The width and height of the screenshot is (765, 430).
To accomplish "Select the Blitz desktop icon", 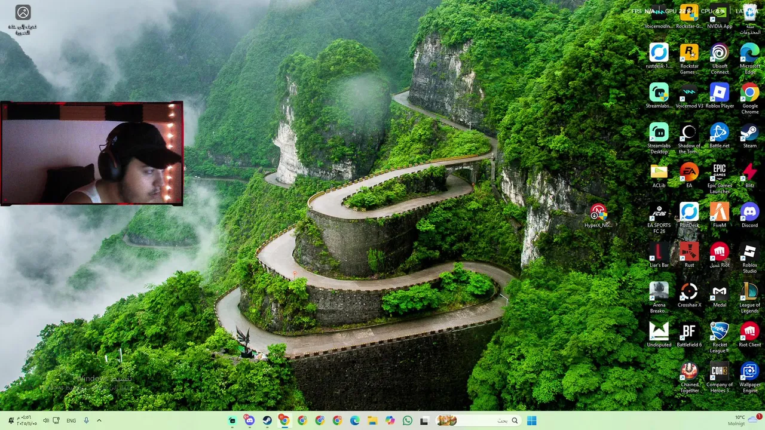I will 750,176.
